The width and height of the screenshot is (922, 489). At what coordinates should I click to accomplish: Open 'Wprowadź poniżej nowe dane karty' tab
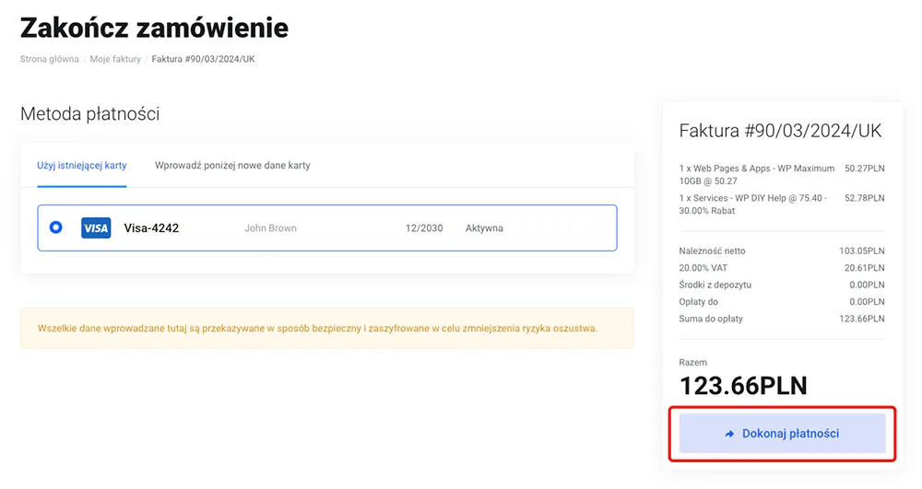(232, 166)
